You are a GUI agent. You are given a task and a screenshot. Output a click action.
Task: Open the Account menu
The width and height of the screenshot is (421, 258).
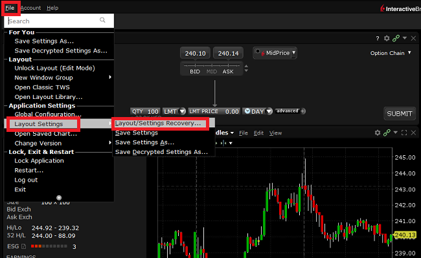[30, 8]
